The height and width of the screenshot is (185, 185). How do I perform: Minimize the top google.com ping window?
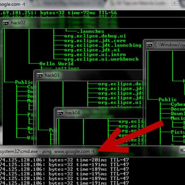pyautogui.click(x=177, y=3)
